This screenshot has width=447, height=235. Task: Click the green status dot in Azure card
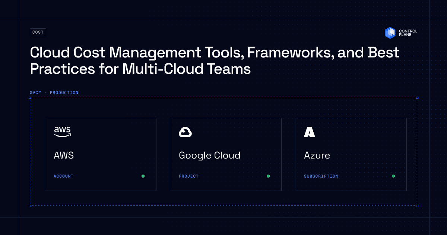pos(393,176)
